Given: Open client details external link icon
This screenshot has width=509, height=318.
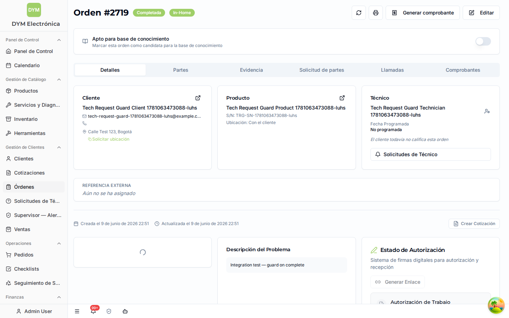Looking at the screenshot, I should (x=198, y=98).
